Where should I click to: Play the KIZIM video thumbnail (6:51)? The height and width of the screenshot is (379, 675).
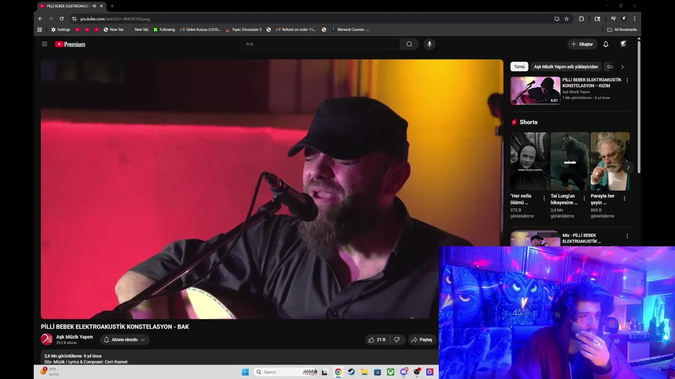[x=535, y=91]
